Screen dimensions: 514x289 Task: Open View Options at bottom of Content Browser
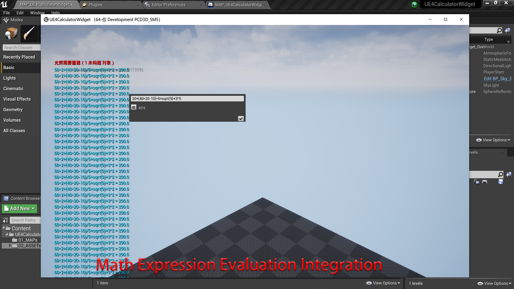pos(383,283)
